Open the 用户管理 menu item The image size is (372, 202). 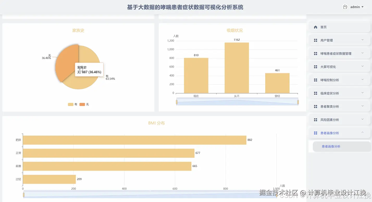pos(339,40)
